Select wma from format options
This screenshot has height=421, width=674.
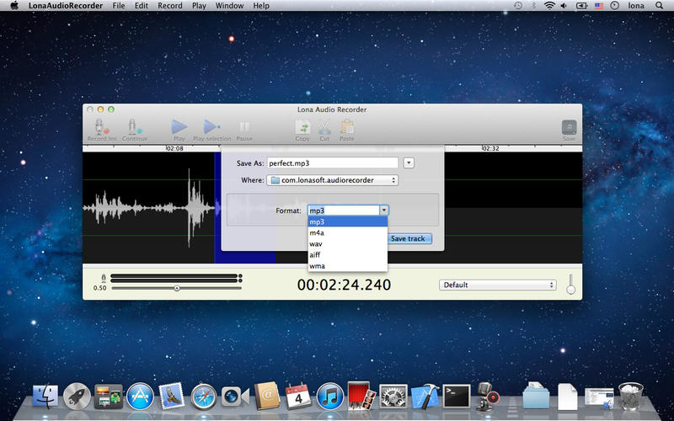317,265
